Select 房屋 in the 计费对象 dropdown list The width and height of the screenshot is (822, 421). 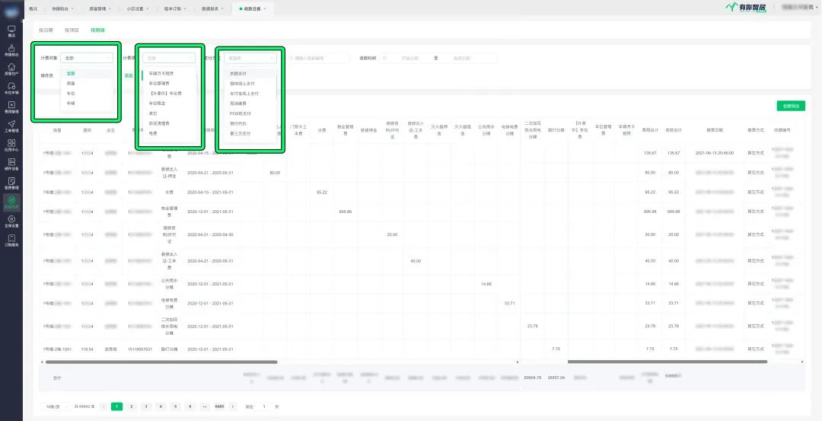click(71, 83)
